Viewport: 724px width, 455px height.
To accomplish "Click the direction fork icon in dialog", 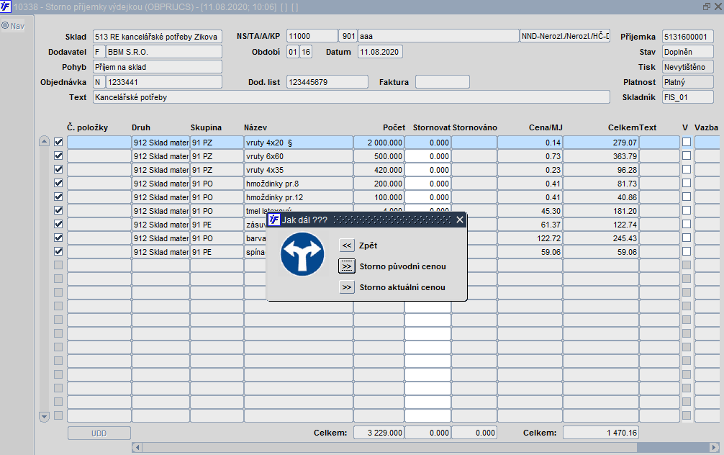I will [302, 254].
